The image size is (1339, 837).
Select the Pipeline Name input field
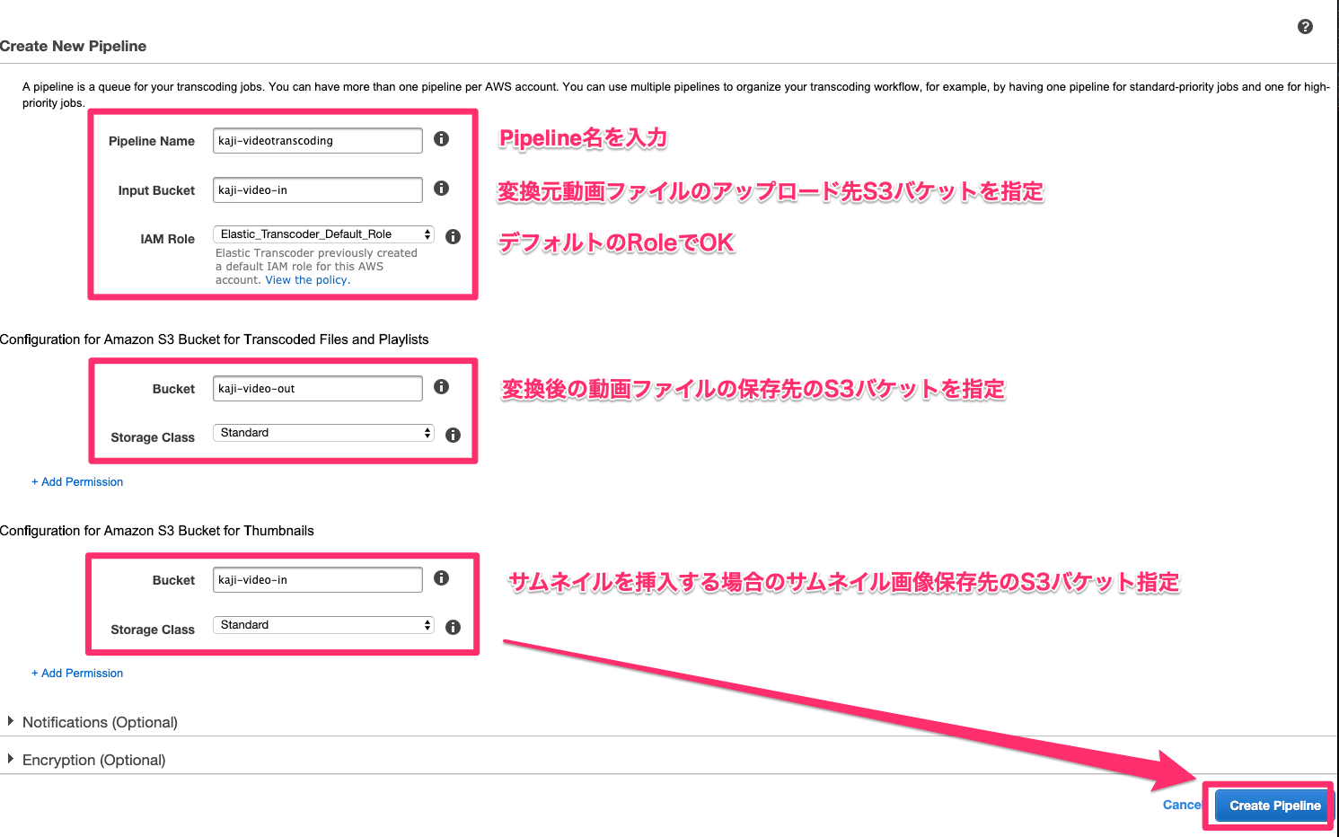tap(317, 140)
